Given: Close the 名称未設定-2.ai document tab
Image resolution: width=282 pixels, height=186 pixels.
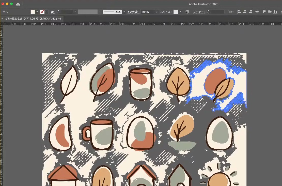Looking at the screenshot, I should (x=2, y=19).
